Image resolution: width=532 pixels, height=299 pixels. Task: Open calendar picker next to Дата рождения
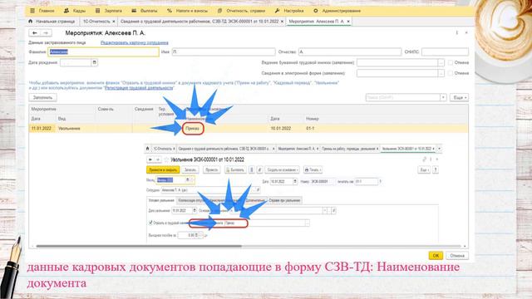click(94, 62)
